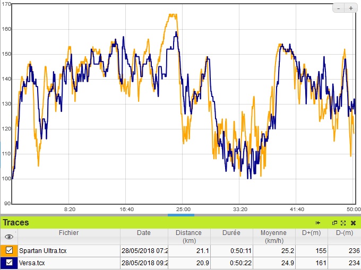Sort by Distance (km) column header
This screenshot has height=270, width=361.
(189, 236)
